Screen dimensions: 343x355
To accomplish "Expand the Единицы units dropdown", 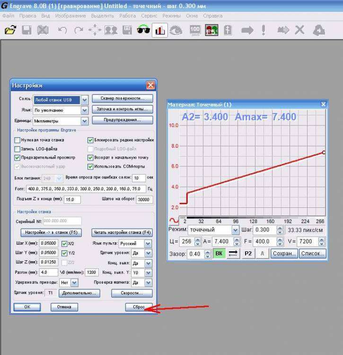I will tap(85, 121).
